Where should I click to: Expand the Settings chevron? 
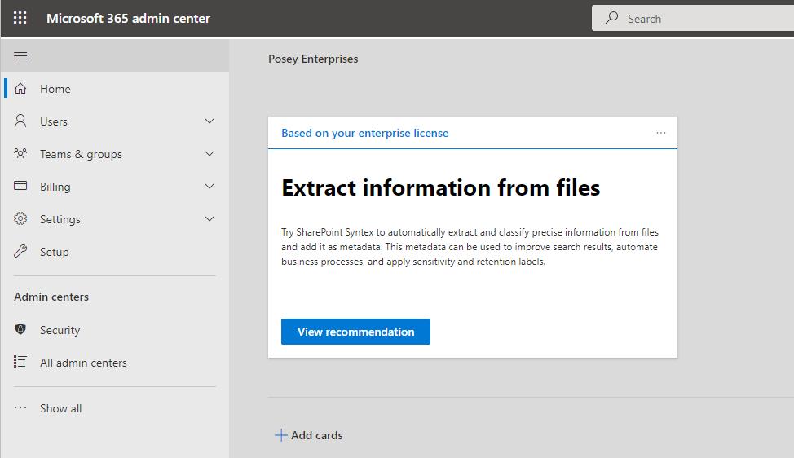coord(210,218)
